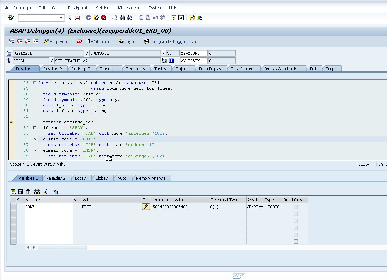Viewport: 387px width, 280px height.
Task: Click the Single Step debugger icon
Action: (x=11, y=41)
